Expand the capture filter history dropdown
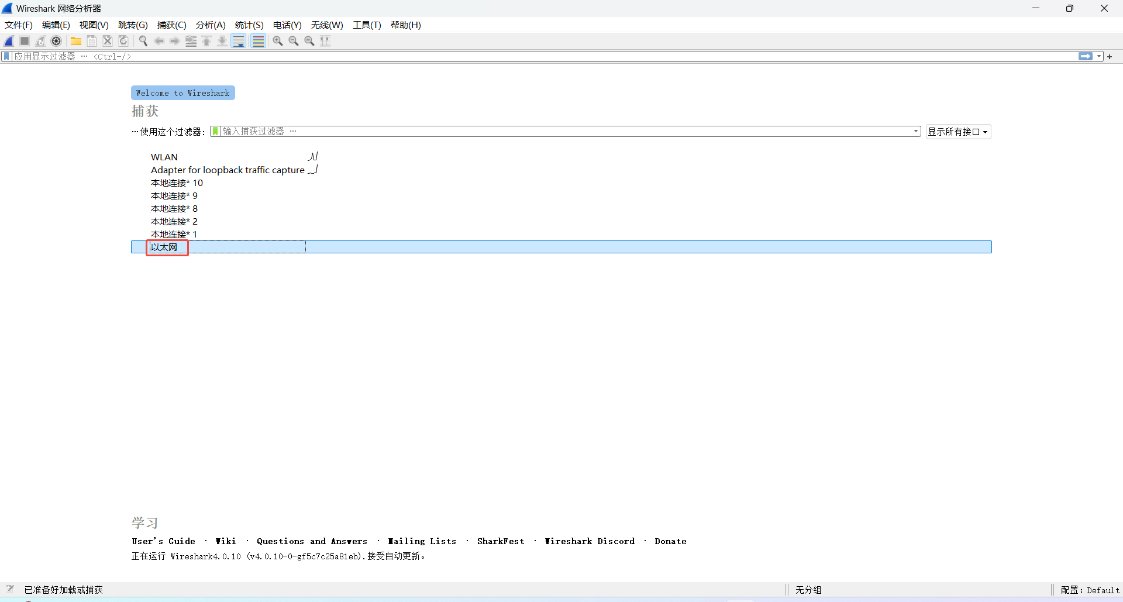1123x602 pixels. click(917, 132)
